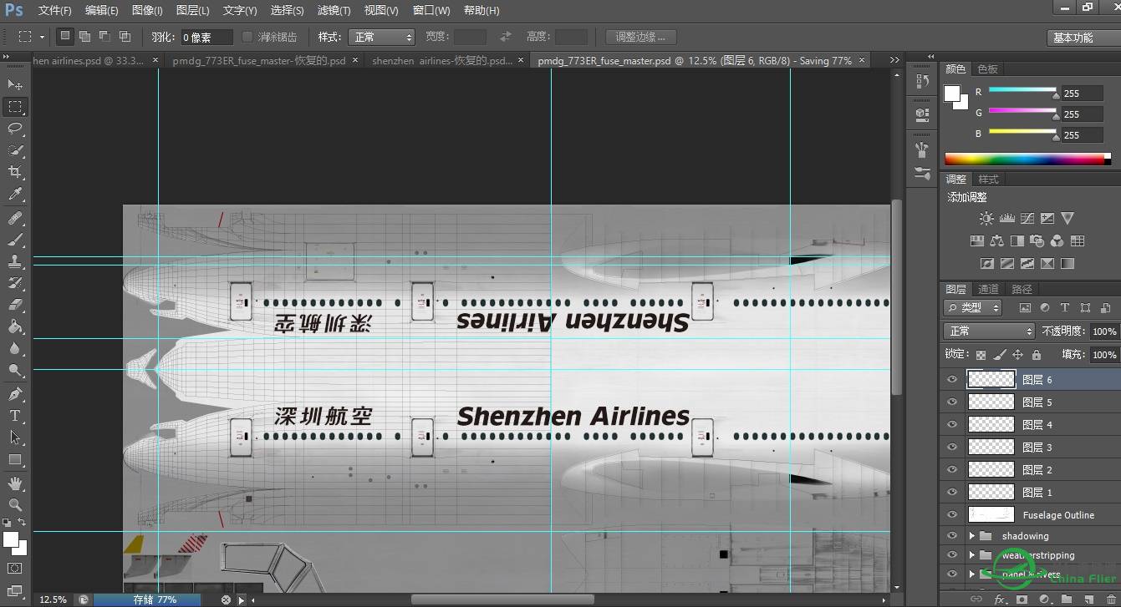Hide layer 图层 3 with eye icon

[x=952, y=447]
